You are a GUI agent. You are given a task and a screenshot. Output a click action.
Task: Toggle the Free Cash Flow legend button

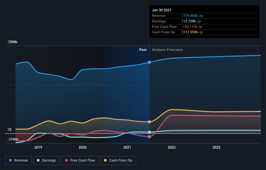click(x=80, y=161)
